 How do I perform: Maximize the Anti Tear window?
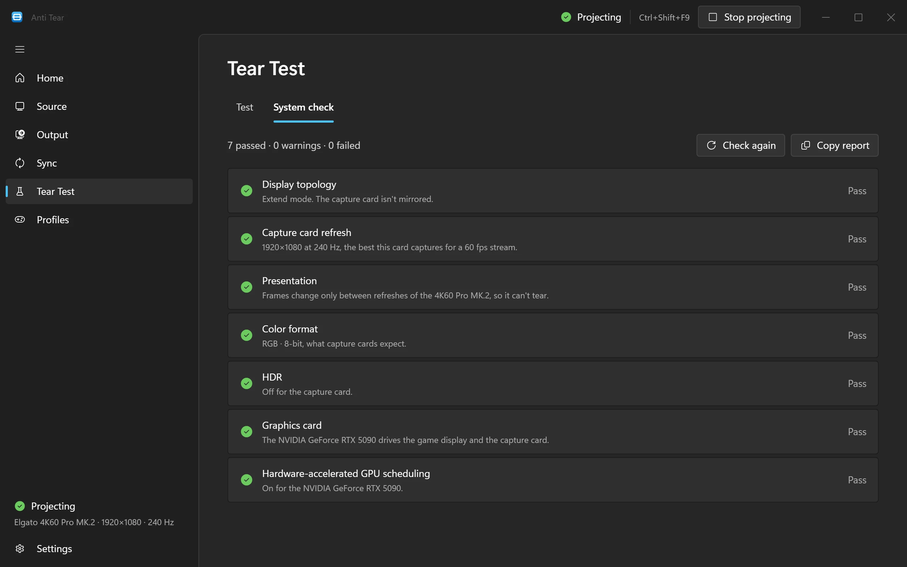[x=858, y=17]
